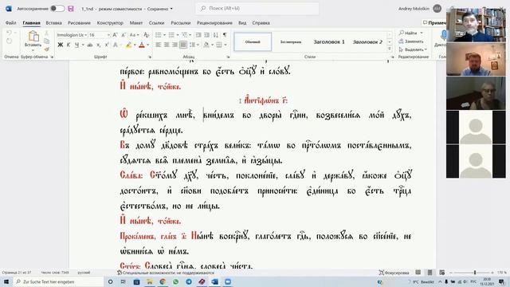Image resolution: width=510 pixels, height=287 pixels.
Task: Increase paragraph indent
Action: pyautogui.click(x=206, y=35)
